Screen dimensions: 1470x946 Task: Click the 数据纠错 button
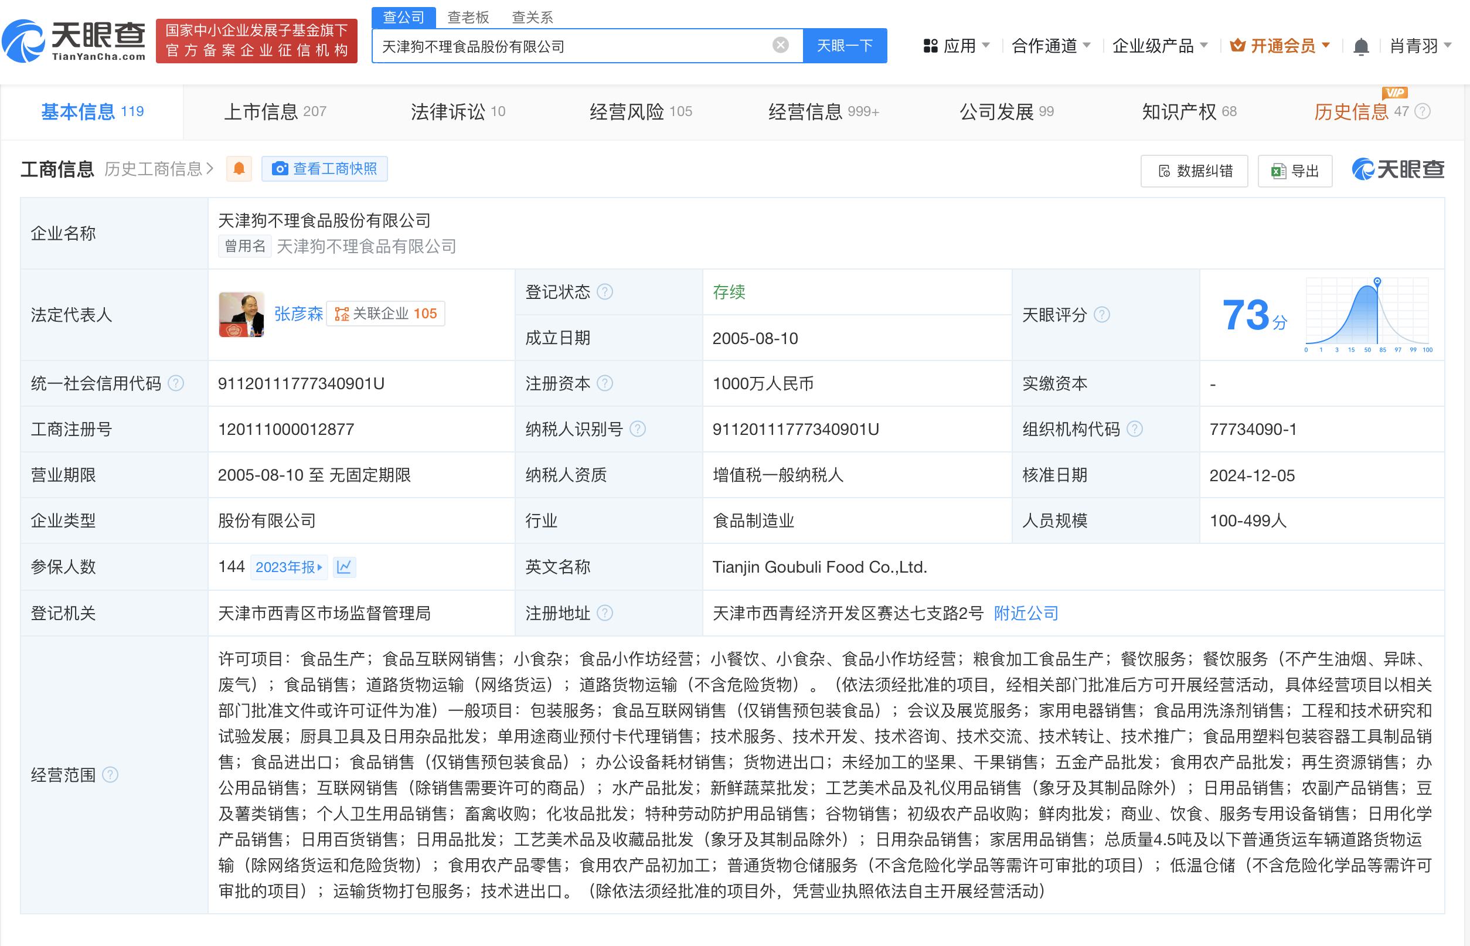[1194, 171]
